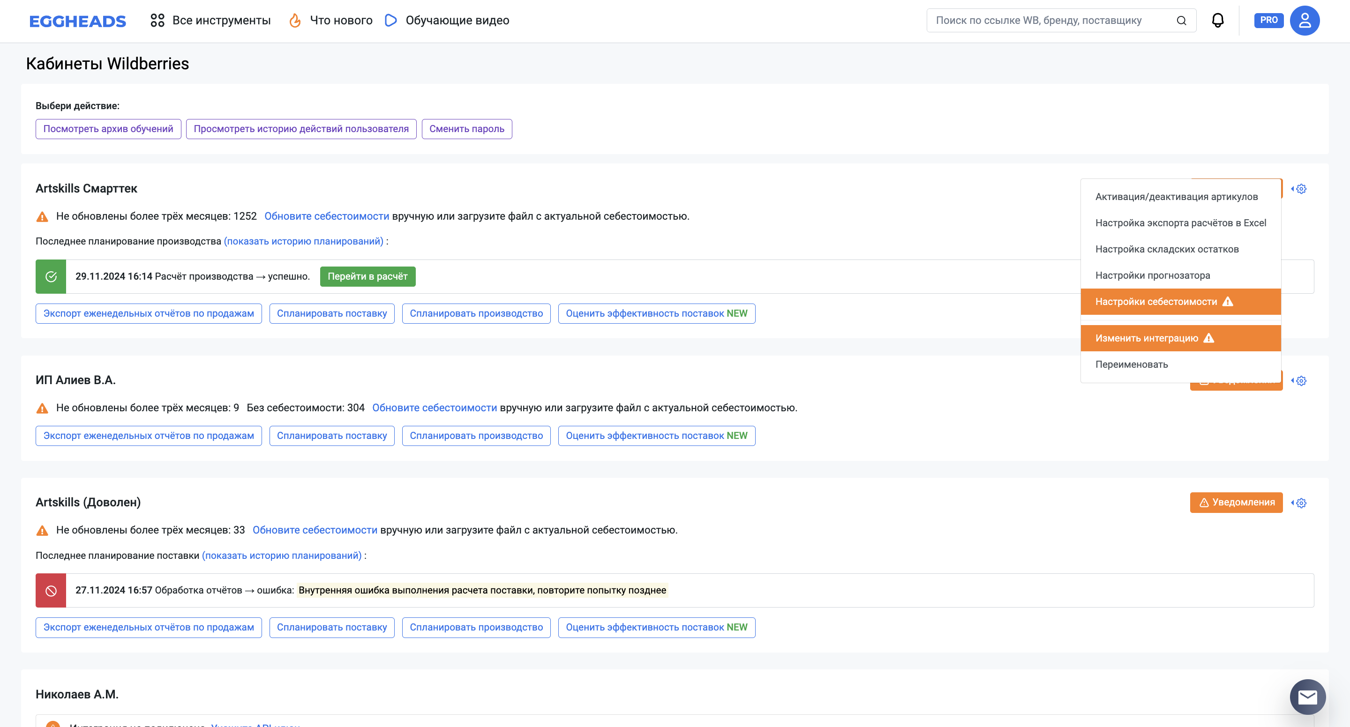
Task: Click Оценить эффективность поставок for ИП Алиев
Action: click(657, 436)
